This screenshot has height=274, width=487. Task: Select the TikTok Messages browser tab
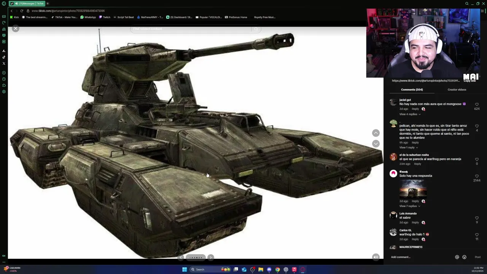(x=27, y=3)
